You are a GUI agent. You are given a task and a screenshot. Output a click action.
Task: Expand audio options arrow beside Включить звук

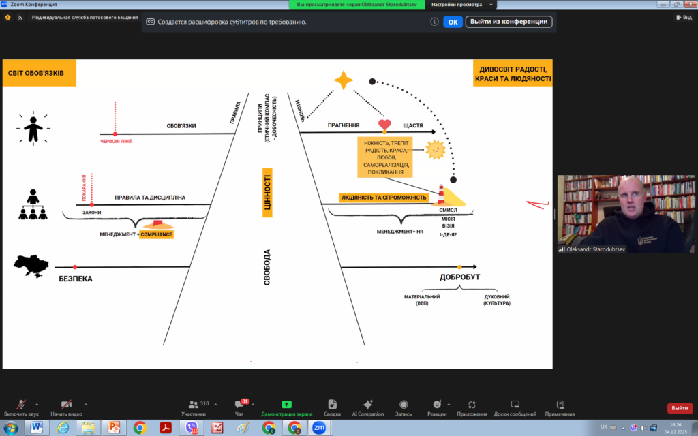click(x=37, y=403)
